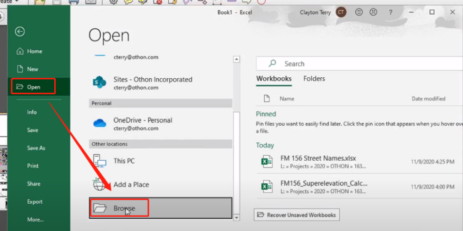Open FM156_Superelevation_Calc... workbook

[x=324, y=183]
